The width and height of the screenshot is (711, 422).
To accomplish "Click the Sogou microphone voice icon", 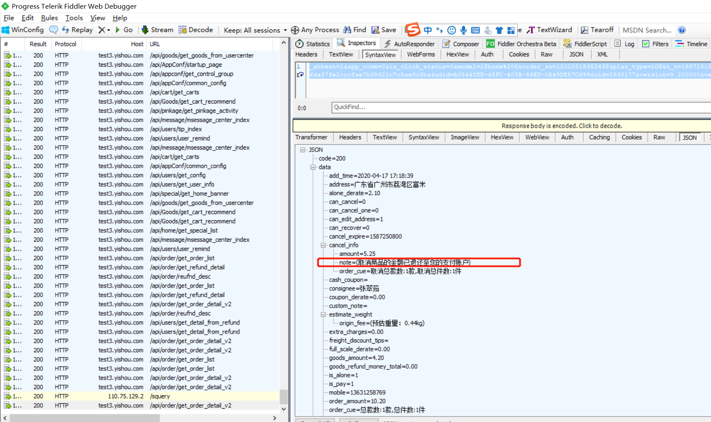I will click(463, 30).
